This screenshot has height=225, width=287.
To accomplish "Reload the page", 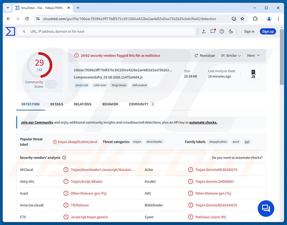I will [x=27, y=19].
